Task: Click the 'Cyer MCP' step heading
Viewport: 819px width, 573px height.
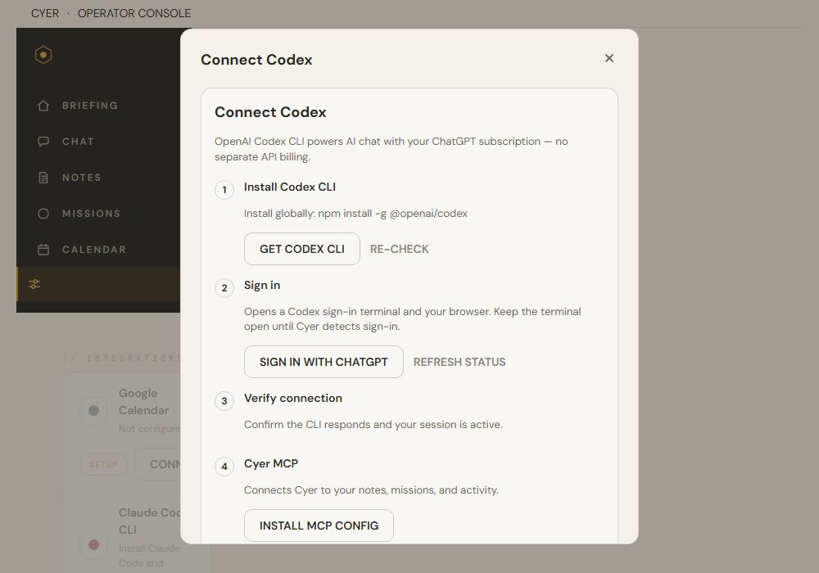Action: [271, 463]
